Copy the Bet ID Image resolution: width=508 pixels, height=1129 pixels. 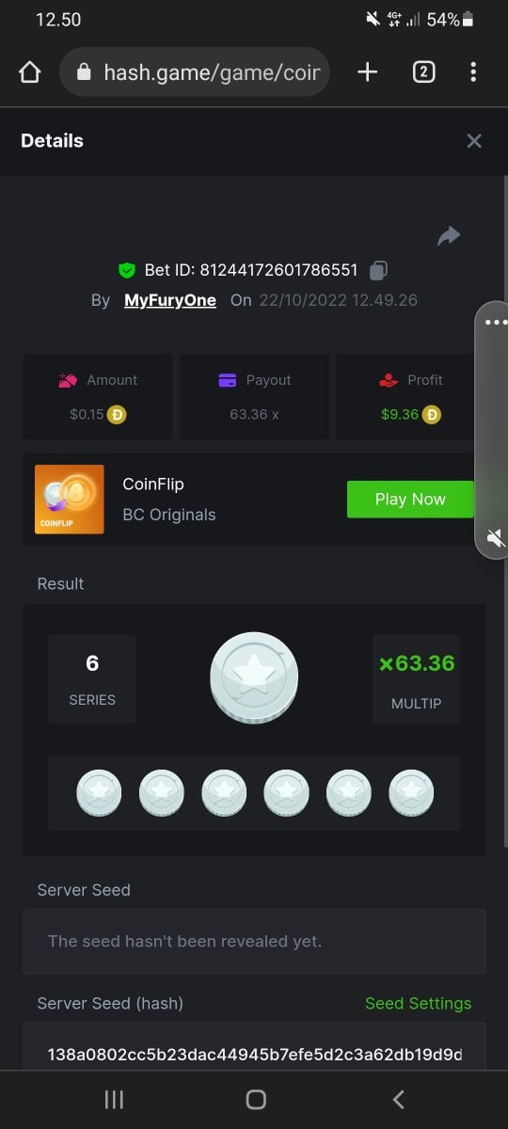pyautogui.click(x=378, y=270)
